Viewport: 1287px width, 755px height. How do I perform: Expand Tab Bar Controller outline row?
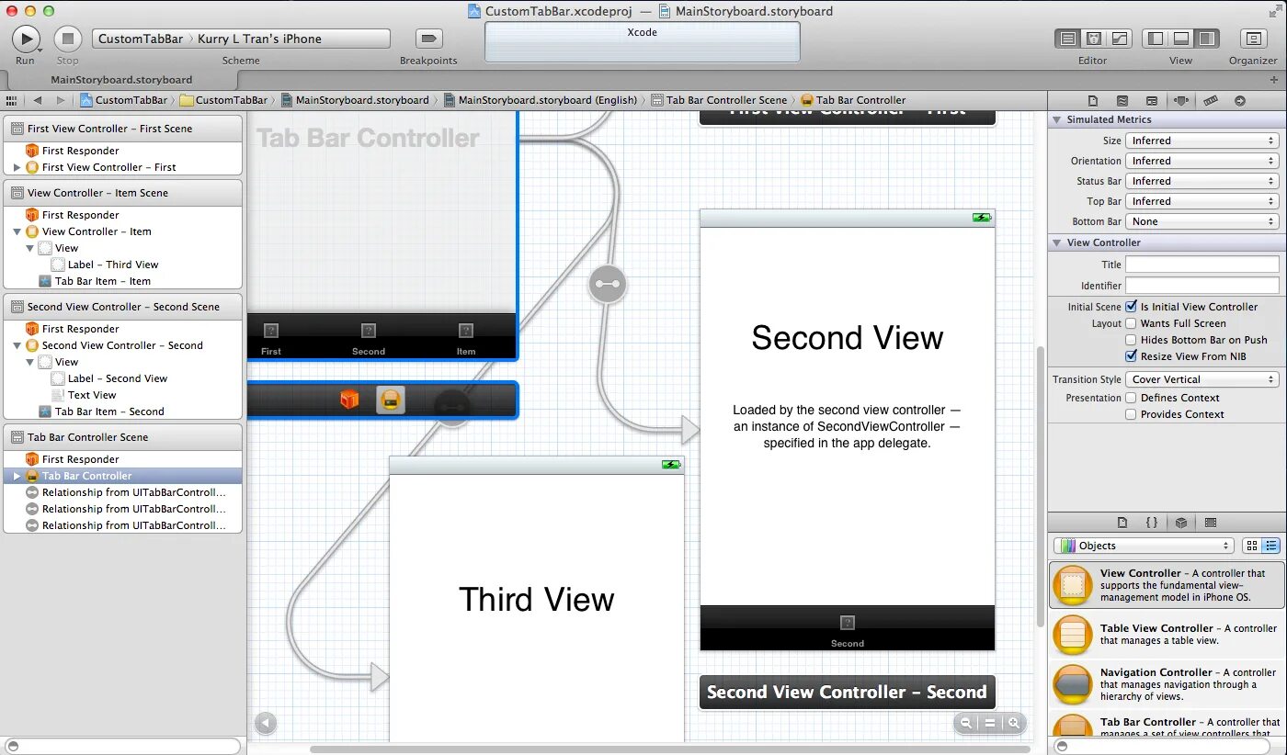(x=17, y=476)
